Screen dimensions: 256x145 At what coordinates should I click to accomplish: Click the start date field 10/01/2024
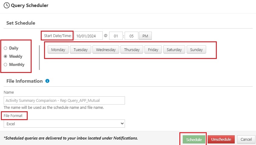click(x=88, y=36)
